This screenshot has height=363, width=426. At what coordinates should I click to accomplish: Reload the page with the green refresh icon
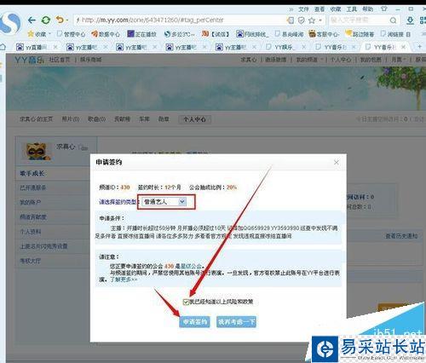[x=46, y=20]
